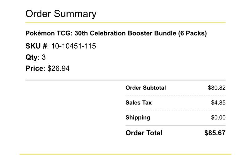The width and height of the screenshot is (251, 155).
Task: Select the sales tax amount $4.85
Action: point(218,103)
